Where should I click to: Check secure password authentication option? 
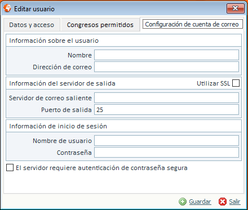[10, 168]
